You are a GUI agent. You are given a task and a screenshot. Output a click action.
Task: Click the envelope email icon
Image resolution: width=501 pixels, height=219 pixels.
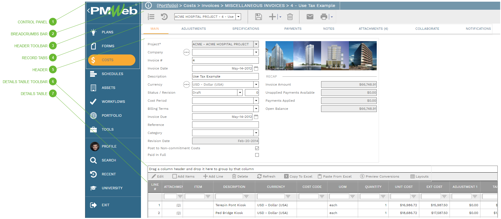(x=310, y=17)
